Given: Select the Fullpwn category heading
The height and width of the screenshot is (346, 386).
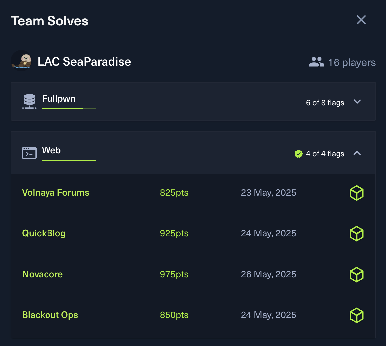Looking at the screenshot, I should (59, 99).
